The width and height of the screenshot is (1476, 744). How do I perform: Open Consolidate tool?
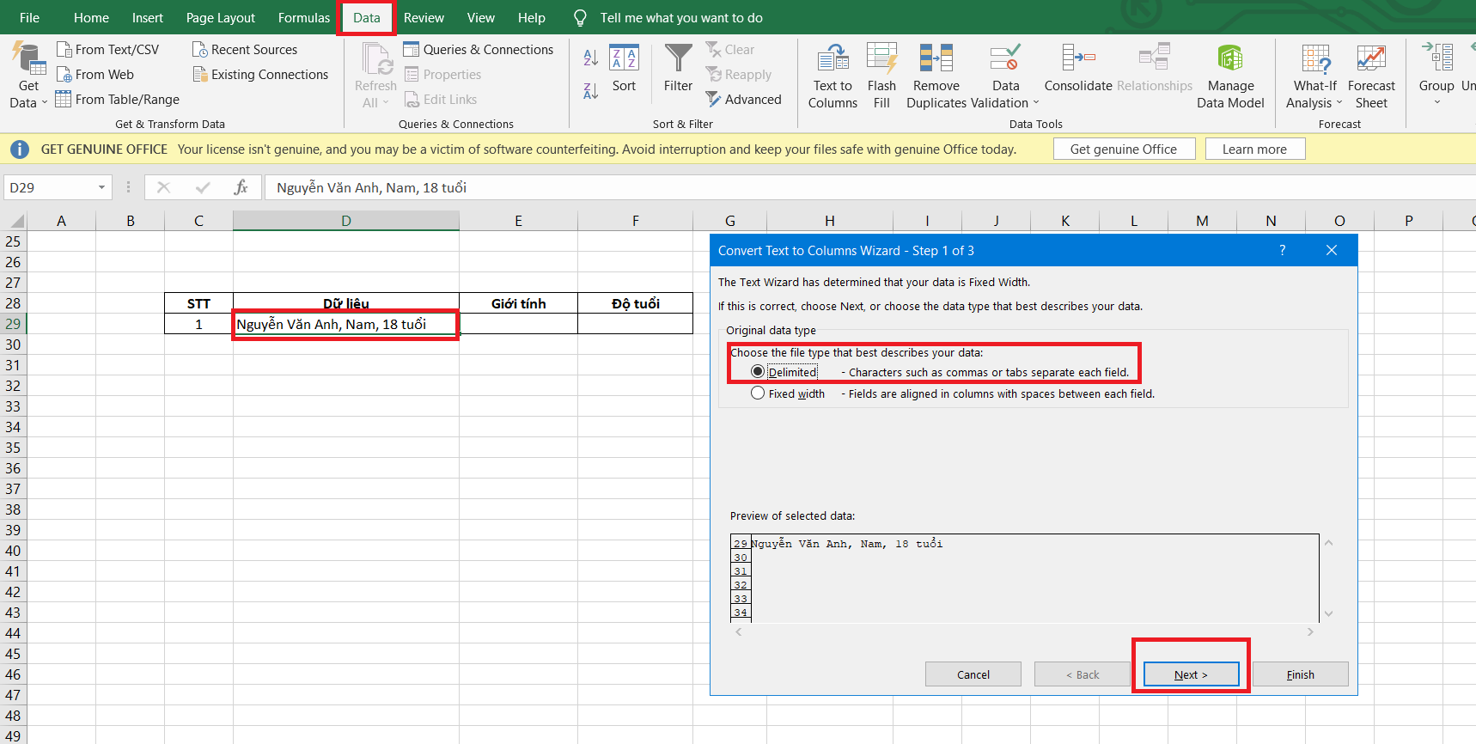click(x=1078, y=68)
